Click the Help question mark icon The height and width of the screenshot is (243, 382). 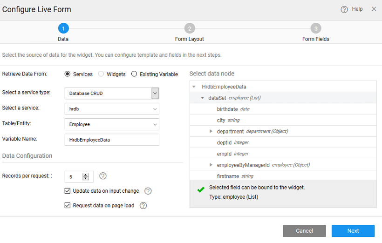[x=344, y=9]
